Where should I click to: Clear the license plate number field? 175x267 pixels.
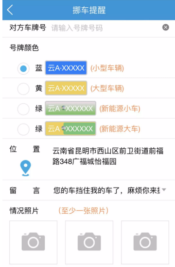tap(165, 27)
